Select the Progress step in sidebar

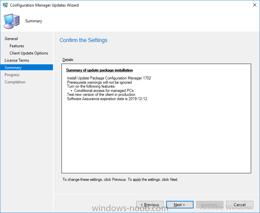[x=12, y=75]
